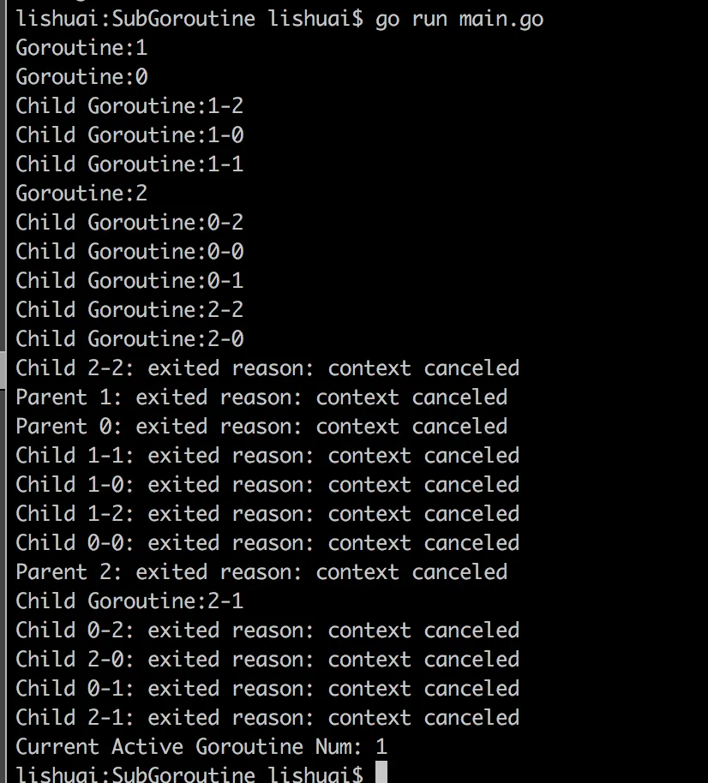Click the 'Goroutine:1' output line
The height and width of the screenshot is (783, 708).
[x=81, y=47]
